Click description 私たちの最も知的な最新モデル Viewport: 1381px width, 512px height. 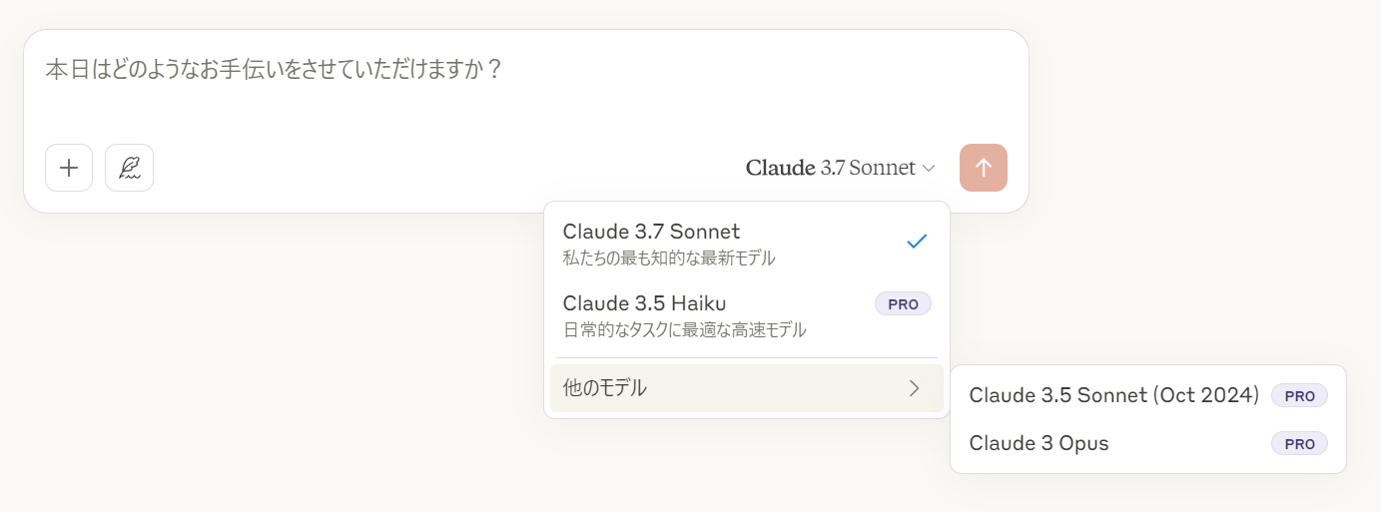669,258
